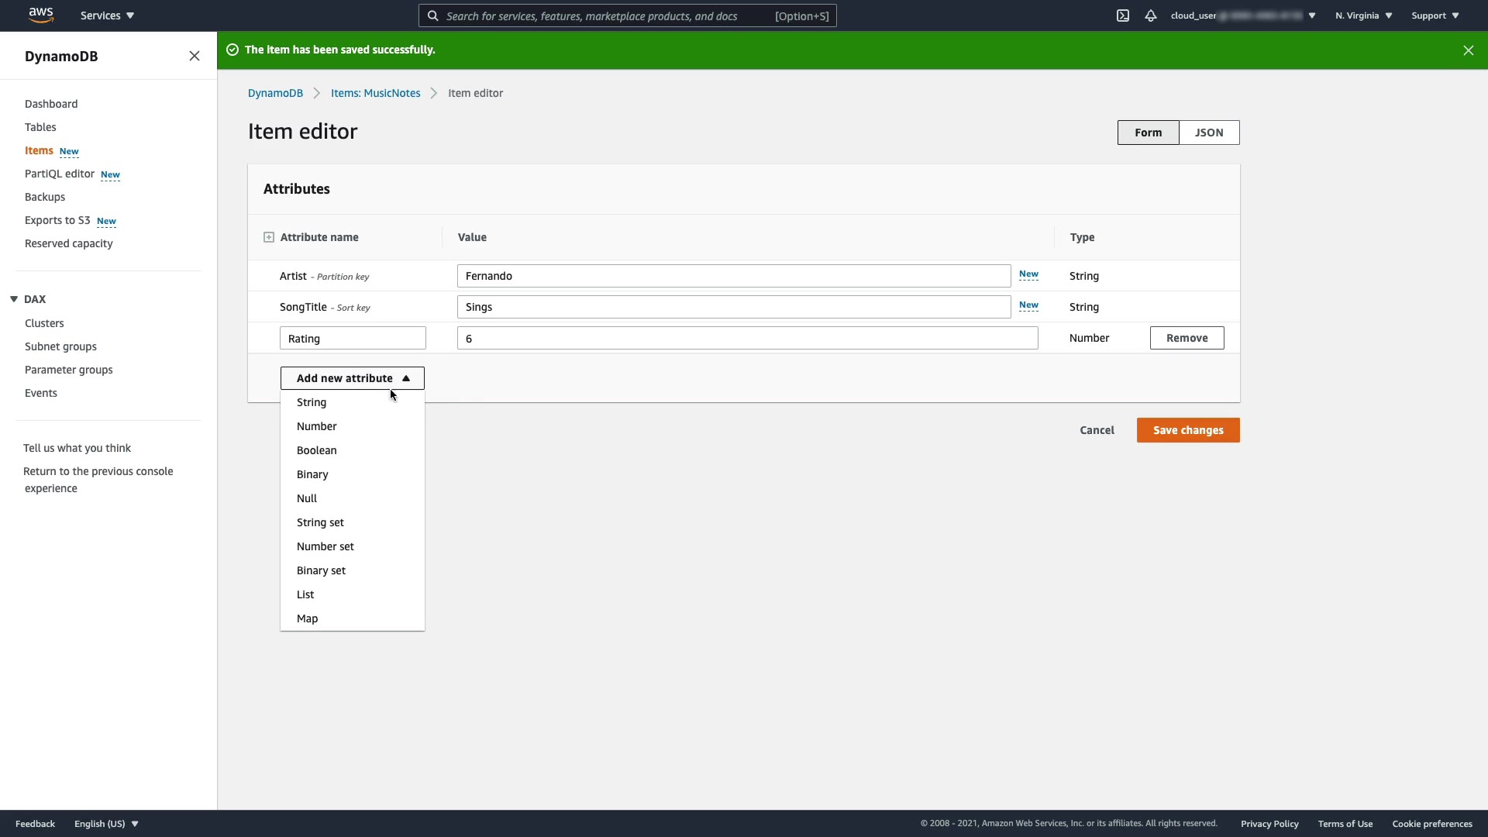The image size is (1488, 837).
Task: Select Boolean from the attribute type list
Action: coord(316,450)
